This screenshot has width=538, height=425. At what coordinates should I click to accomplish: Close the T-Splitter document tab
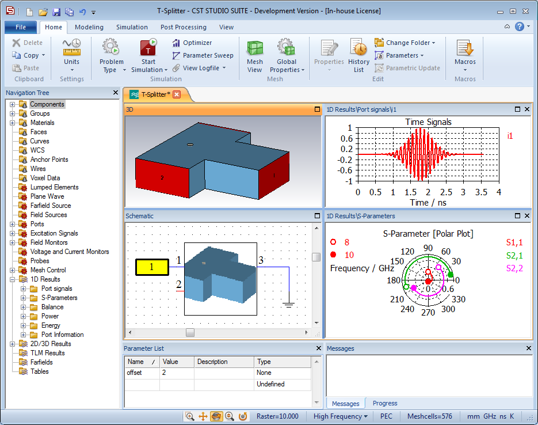[x=177, y=94]
